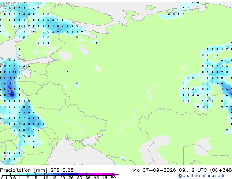Click the lightest 0.1–0.5 mm legend swatch
This screenshot has width=232, height=179.
(6, 174)
